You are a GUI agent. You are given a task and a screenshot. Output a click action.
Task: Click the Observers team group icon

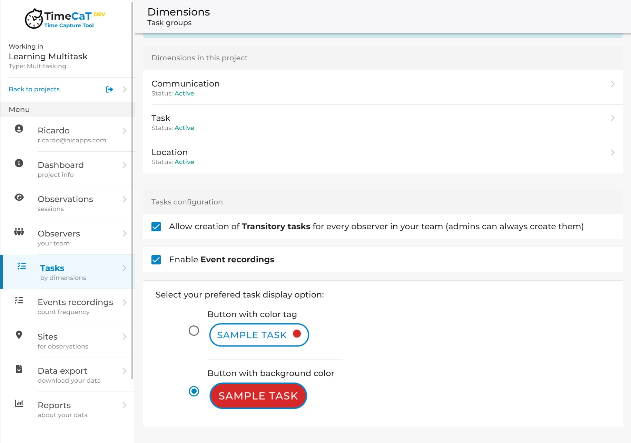pyautogui.click(x=19, y=232)
